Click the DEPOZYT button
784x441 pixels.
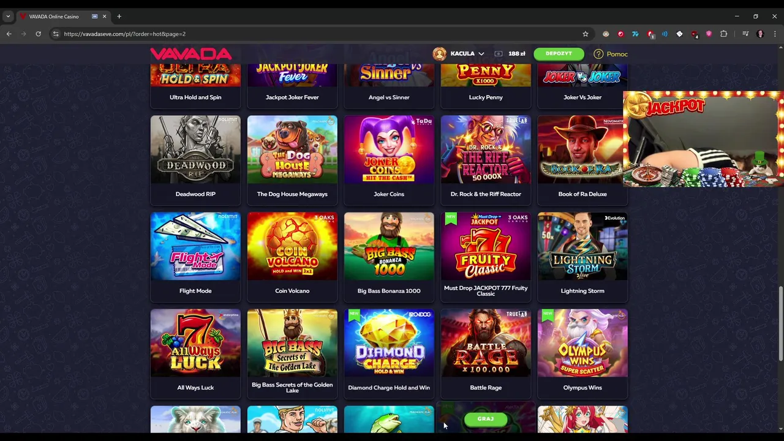[x=559, y=54]
